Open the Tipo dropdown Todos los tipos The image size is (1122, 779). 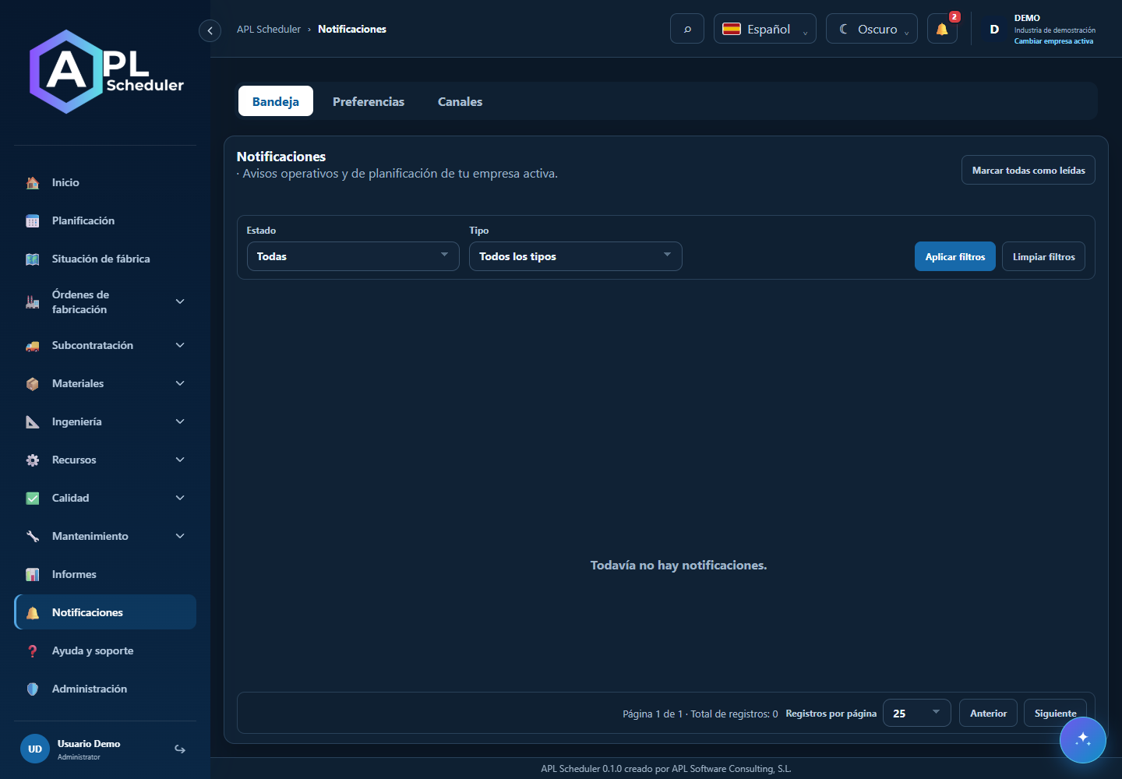point(576,256)
